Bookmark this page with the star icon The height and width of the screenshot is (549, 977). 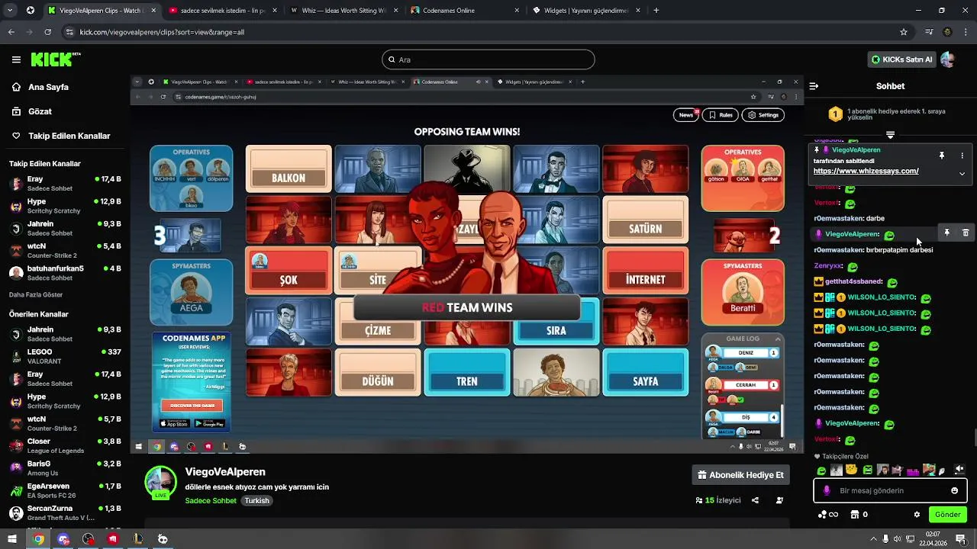904,32
